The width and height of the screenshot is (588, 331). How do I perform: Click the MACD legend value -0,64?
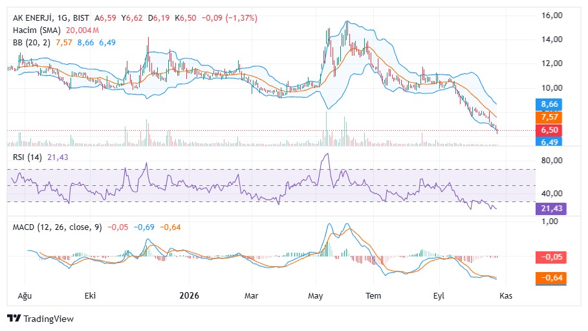170,227
